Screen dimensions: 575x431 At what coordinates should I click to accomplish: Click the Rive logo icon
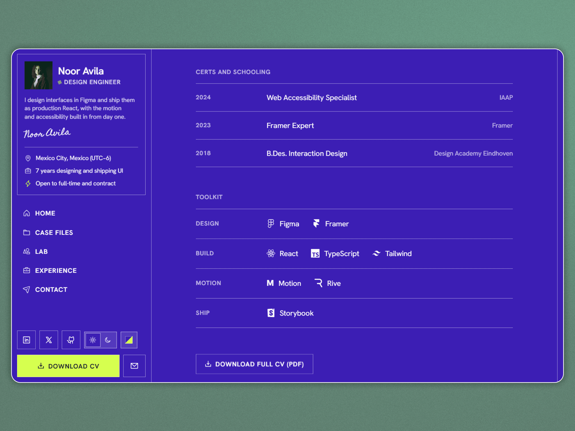tap(318, 283)
